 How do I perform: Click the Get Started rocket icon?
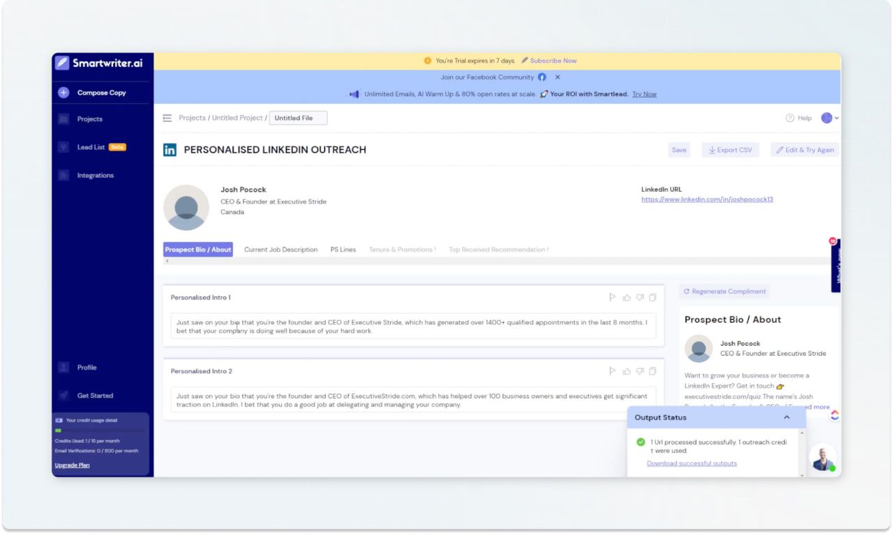tap(63, 395)
